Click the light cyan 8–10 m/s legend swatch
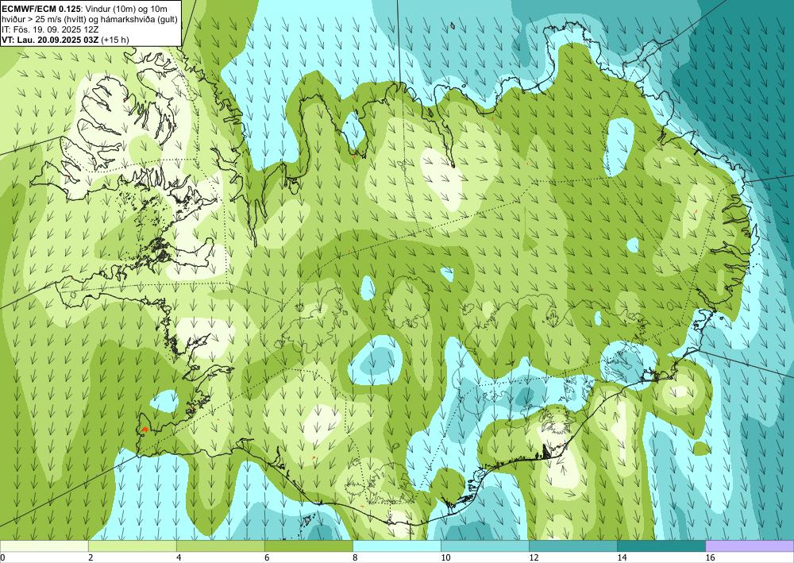Image resolution: width=794 pixels, height=563 pixels. click(x=396, y=546)
